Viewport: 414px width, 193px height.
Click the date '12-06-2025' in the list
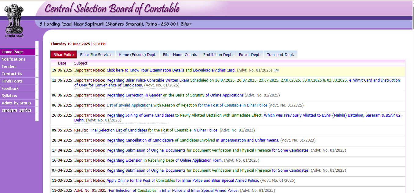tap(62, 80)
